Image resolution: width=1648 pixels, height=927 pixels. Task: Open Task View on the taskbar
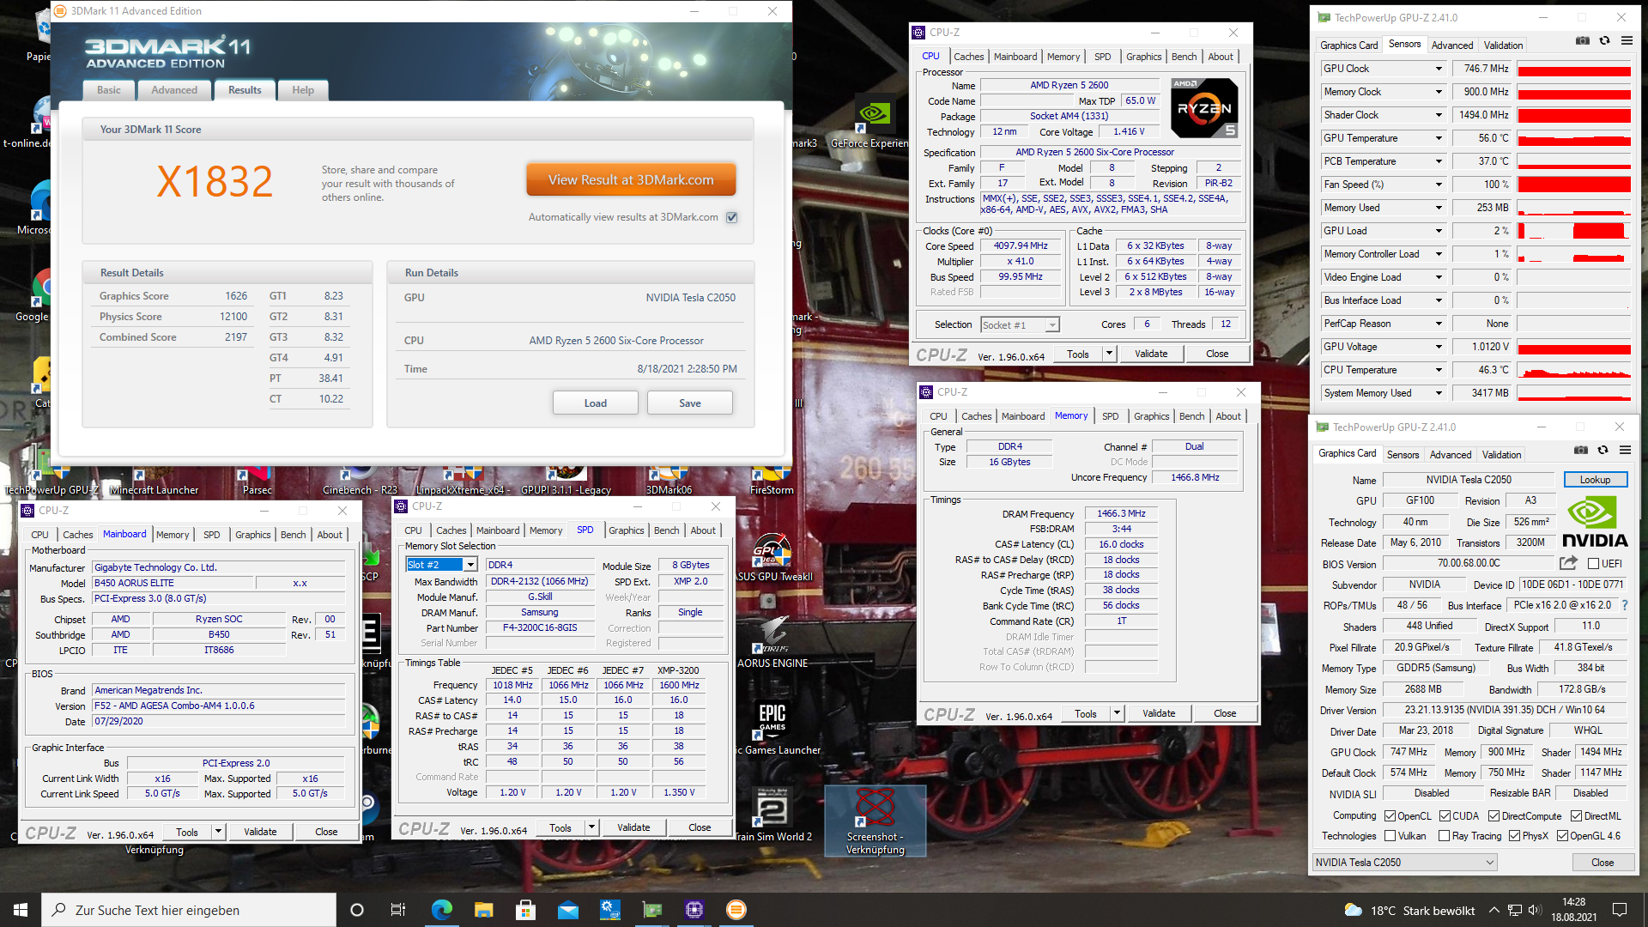click(x=398, y=910)
